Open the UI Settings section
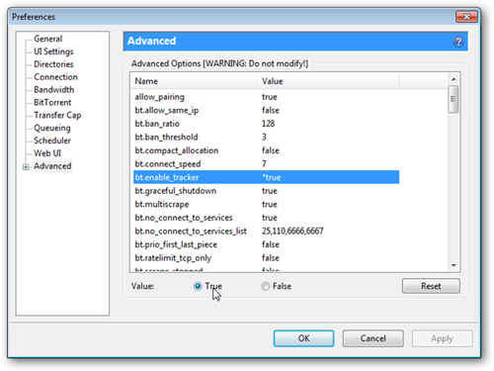Viewport: 494px width, 371px height. coord(53,51)
